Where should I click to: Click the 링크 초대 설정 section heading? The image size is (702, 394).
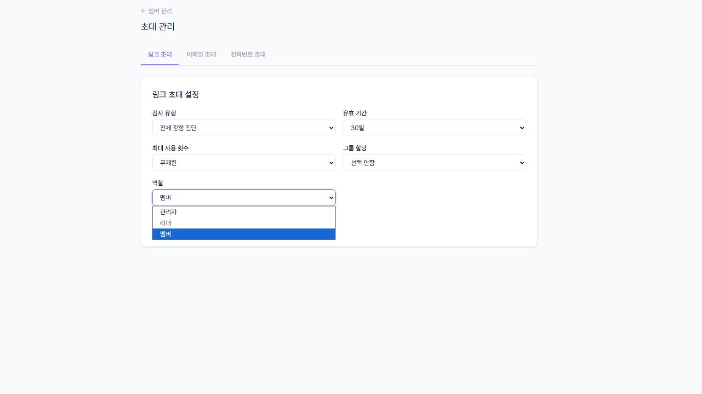pyautogui.click(x=175, y=94)
